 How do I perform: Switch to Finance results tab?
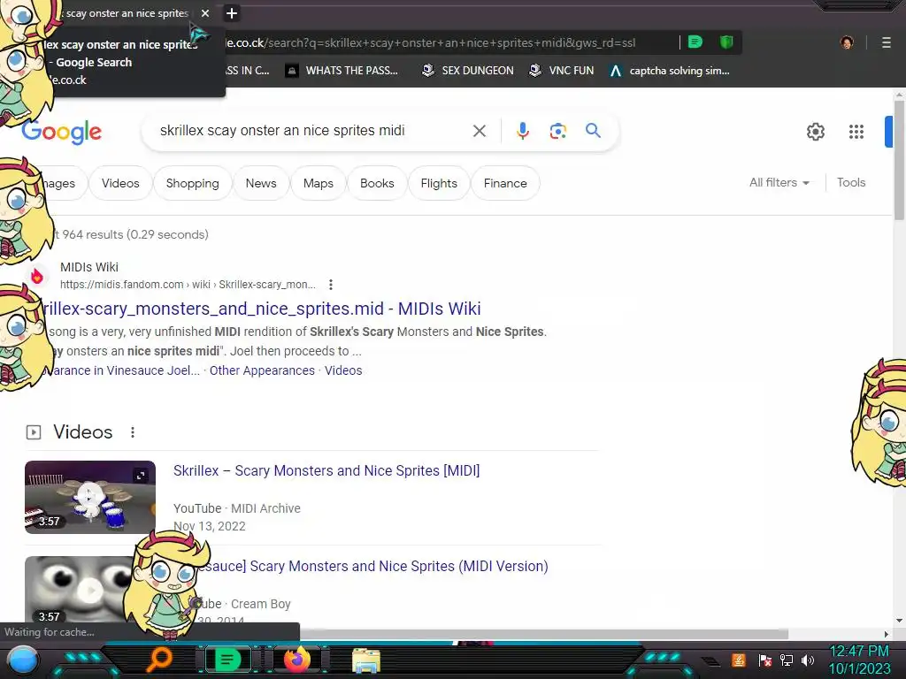[505, 183]
